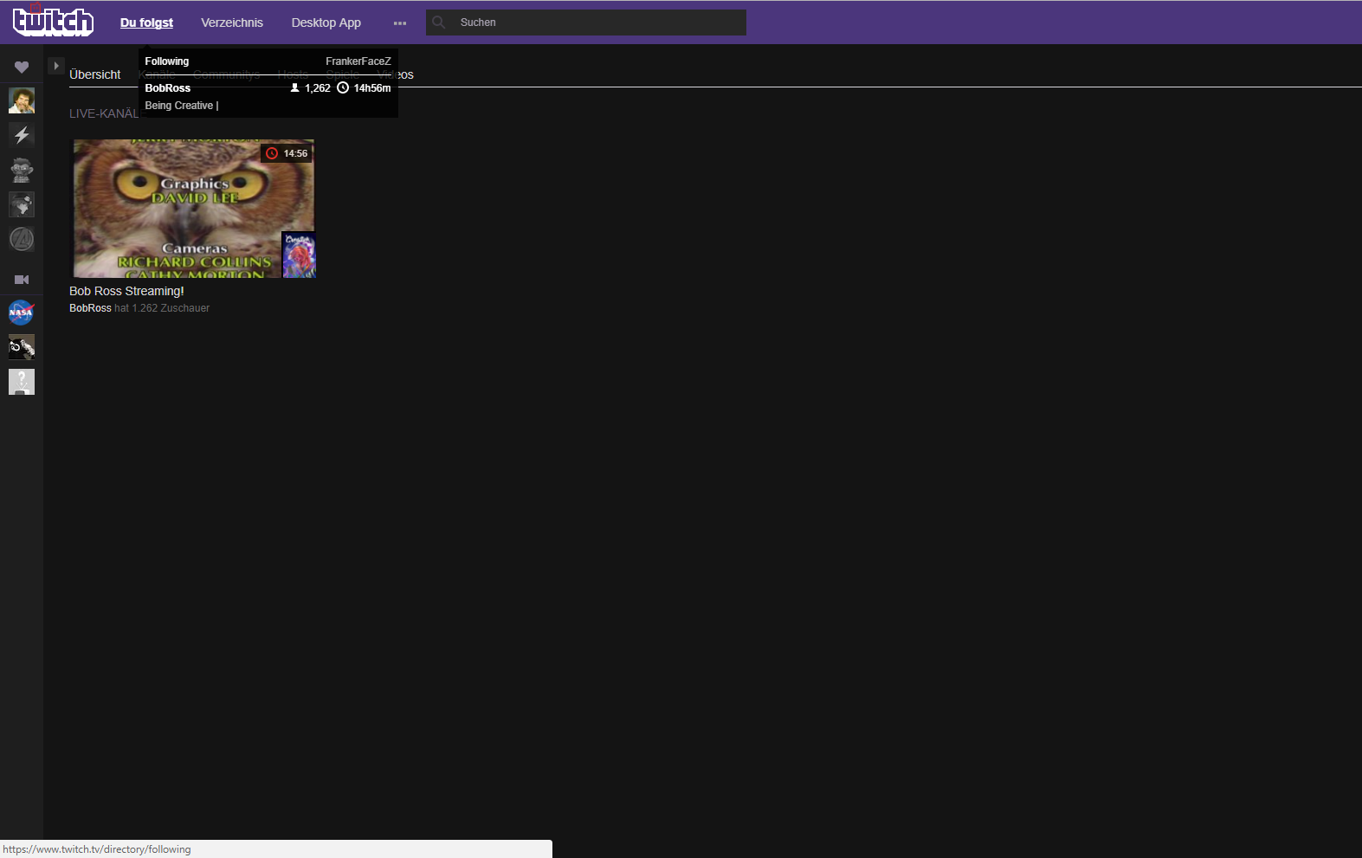Click FrankerFaceZ label in tooltip
Viewport: 1362px width, 858px height.
click(x=358, y=61)
